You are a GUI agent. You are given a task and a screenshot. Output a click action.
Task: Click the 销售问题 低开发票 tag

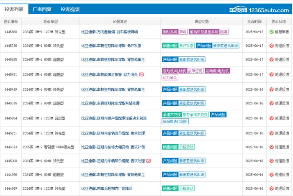178,46
